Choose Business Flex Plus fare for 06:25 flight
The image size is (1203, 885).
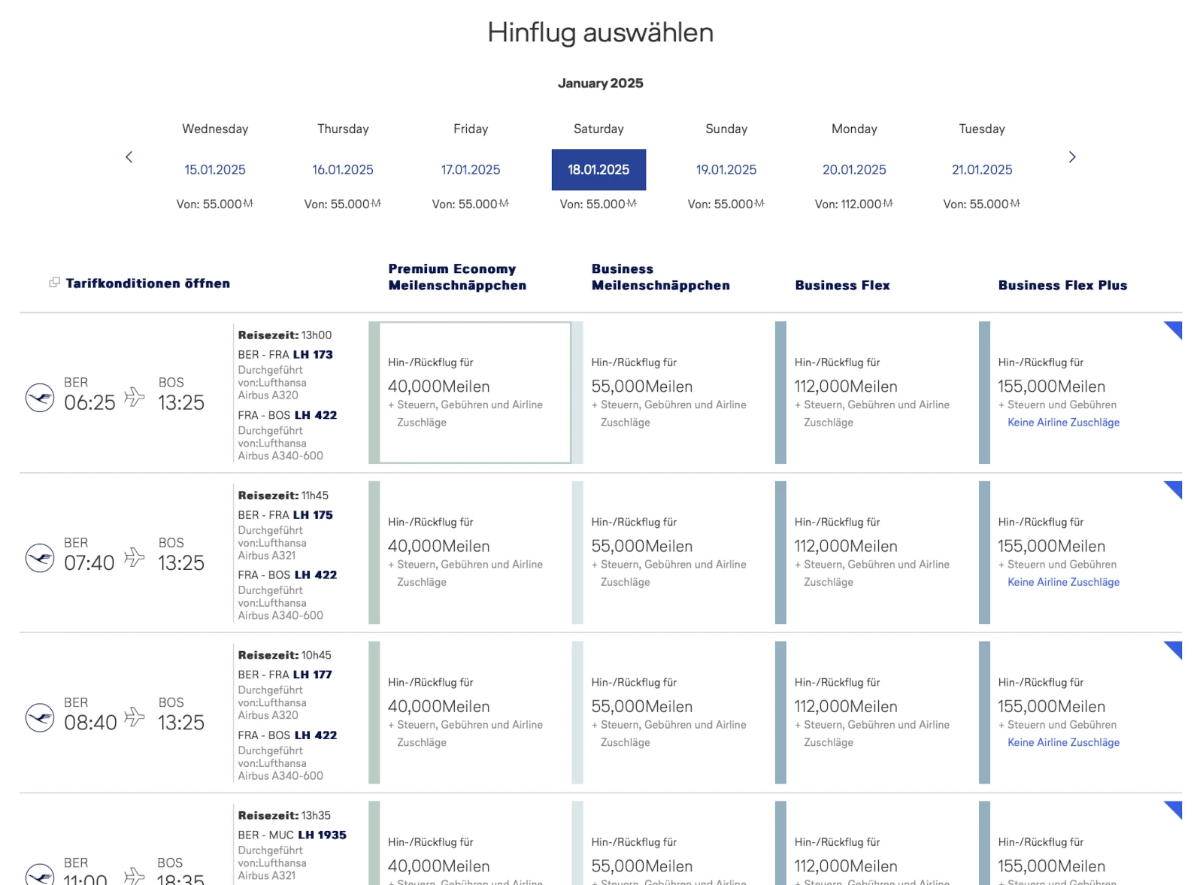(x=1080, y=392)
